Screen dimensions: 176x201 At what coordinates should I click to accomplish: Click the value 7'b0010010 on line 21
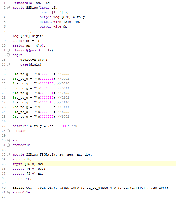[x=44, y=98]
